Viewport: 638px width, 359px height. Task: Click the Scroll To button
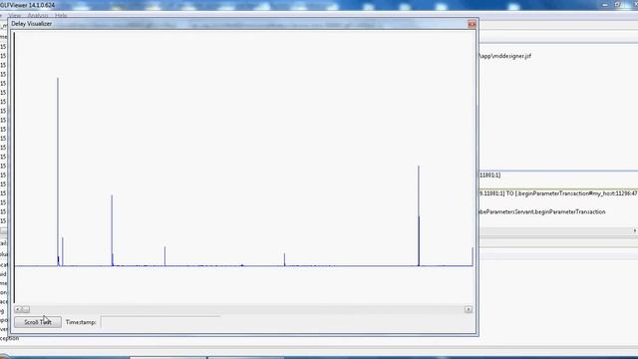[x=38, y=322]
